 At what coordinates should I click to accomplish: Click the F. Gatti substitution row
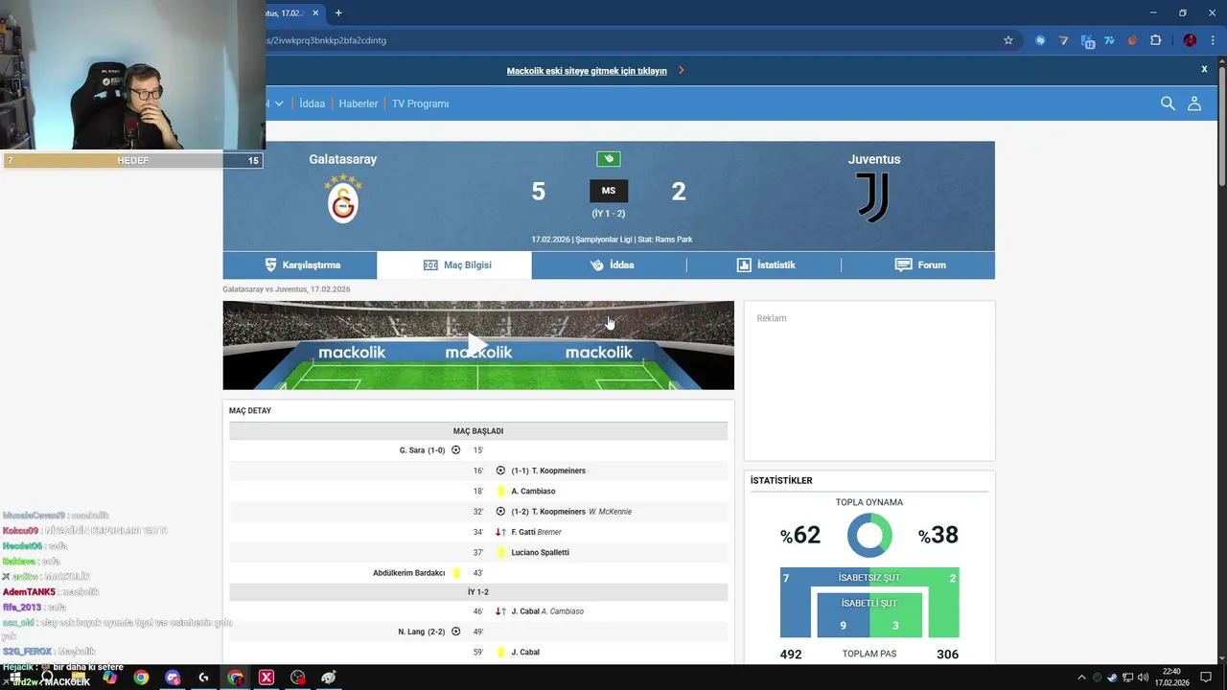pos(478,532)
